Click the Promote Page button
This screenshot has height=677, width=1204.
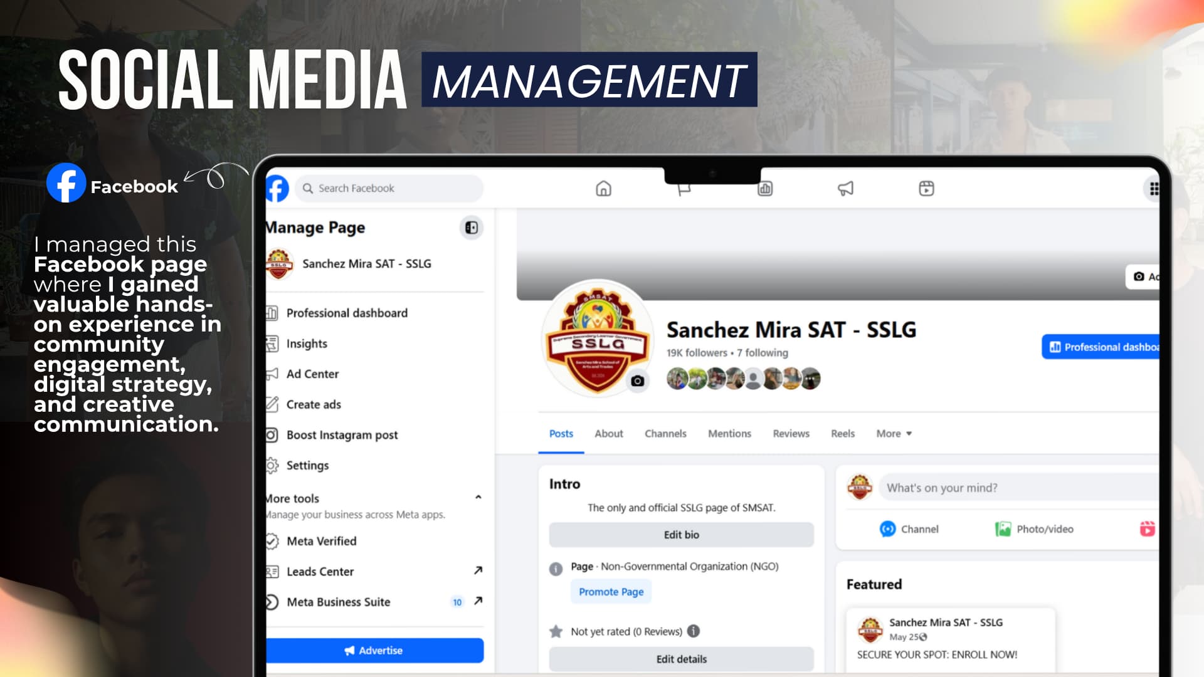[611, 592]
